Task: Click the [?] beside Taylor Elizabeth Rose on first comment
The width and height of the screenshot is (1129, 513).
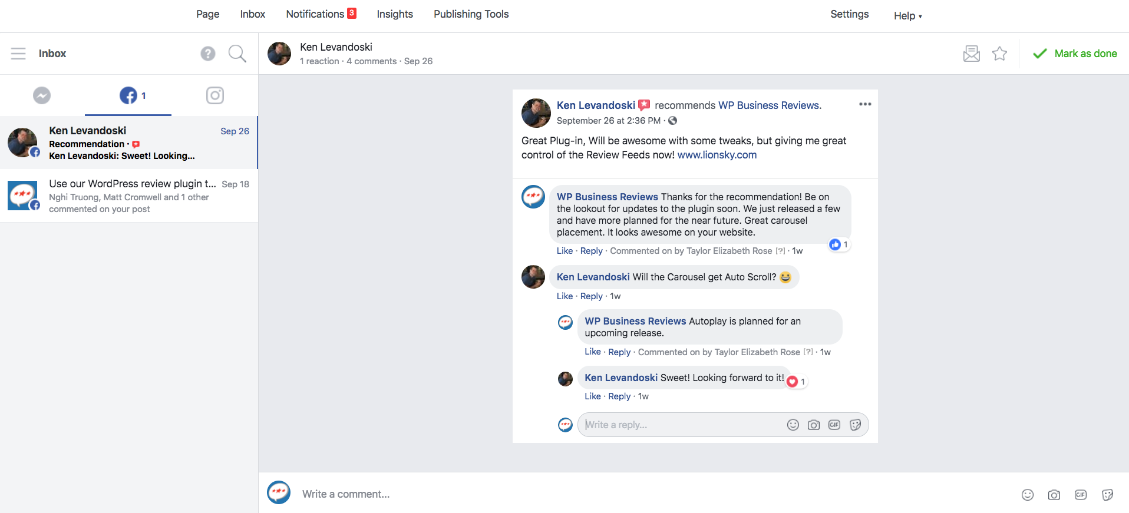Action: click(x=780, y=251)
